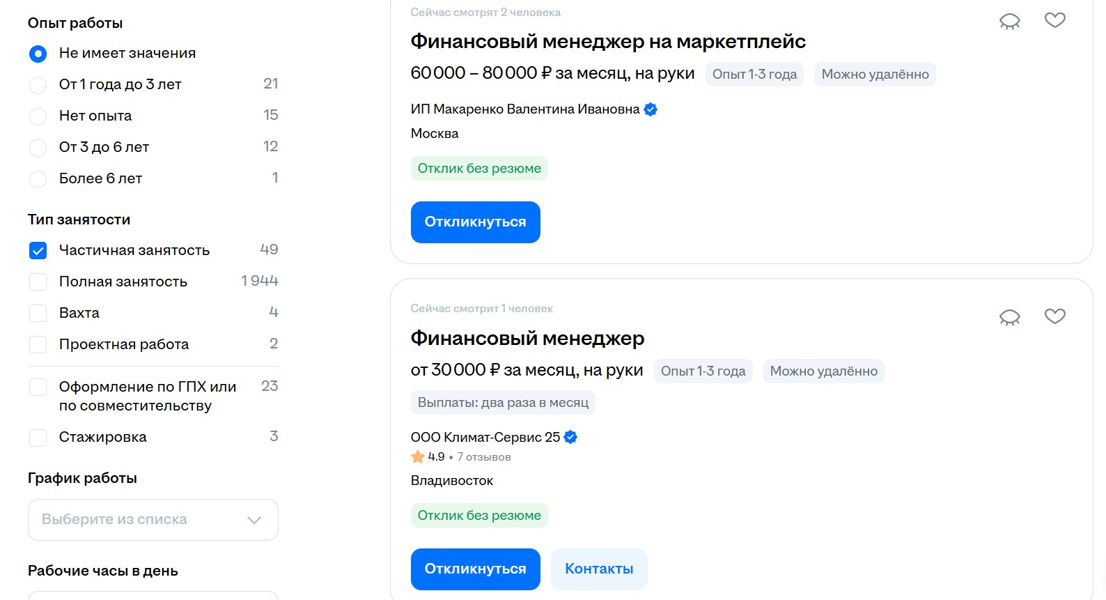
Task: Choose 'Нет опыта' experience filter
Action: [38, 116]
